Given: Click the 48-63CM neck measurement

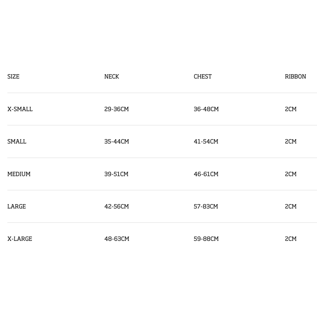Looking at the screenshot, I should (x=117, y=239).
